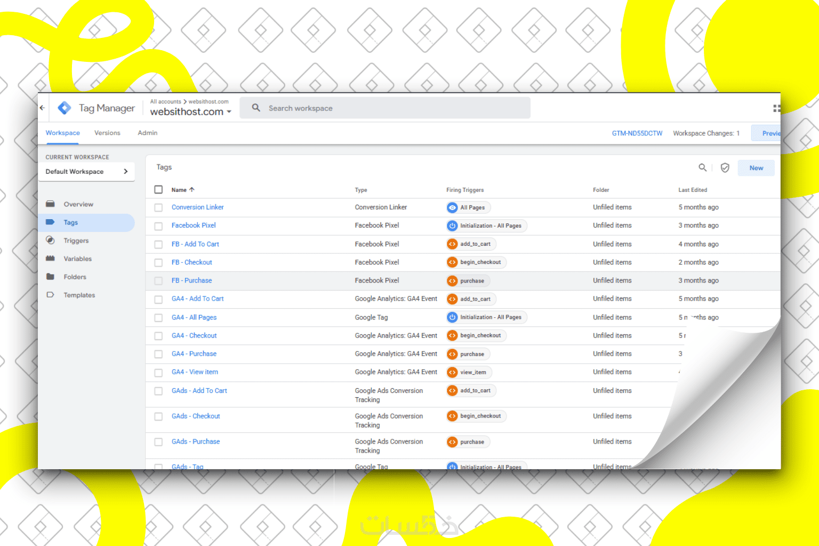
Task: Click Workspace Changes: 1 indicator
Action: coord(706,133)
